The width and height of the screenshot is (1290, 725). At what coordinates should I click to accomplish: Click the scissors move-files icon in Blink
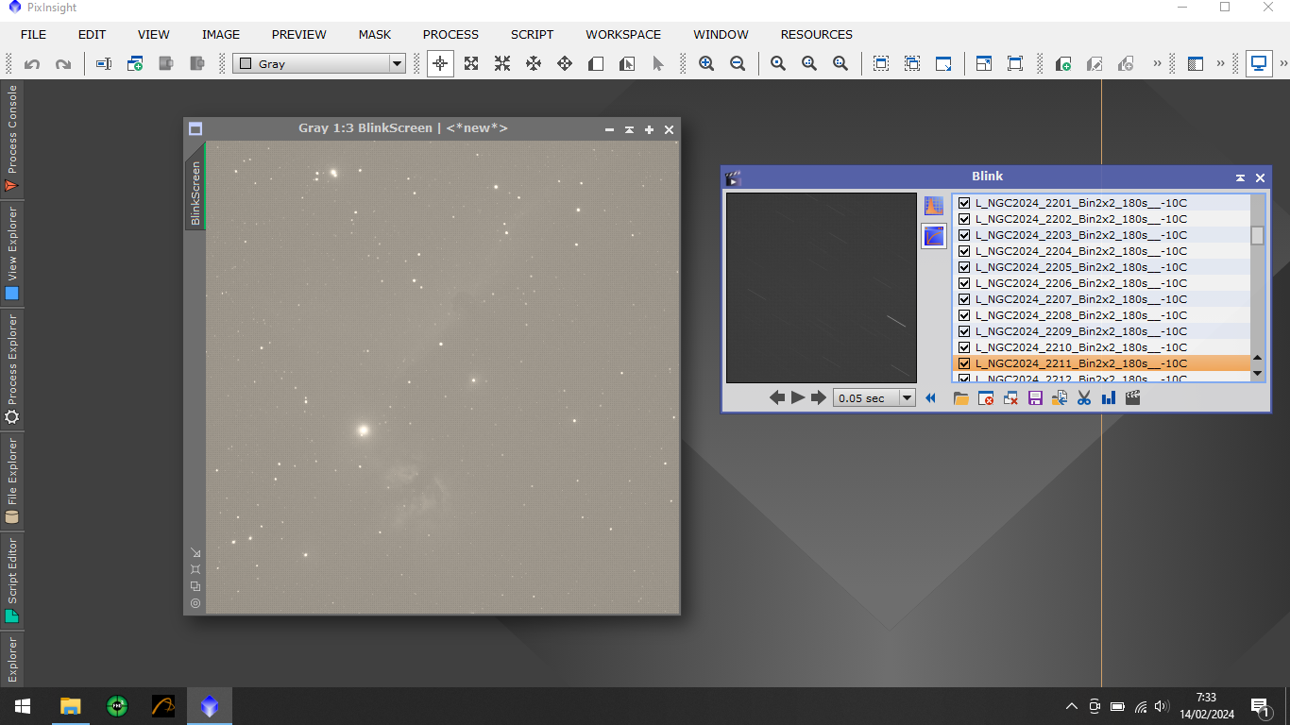click(x=1084, y=398)
